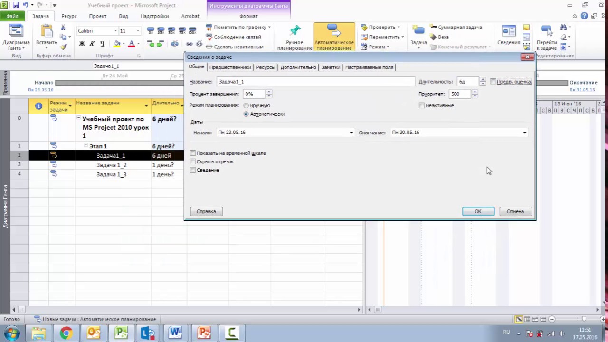608x342 pixels.
Task: Open Task name column header dropdown
Action: pyautogui.click(x=146, y=105)
